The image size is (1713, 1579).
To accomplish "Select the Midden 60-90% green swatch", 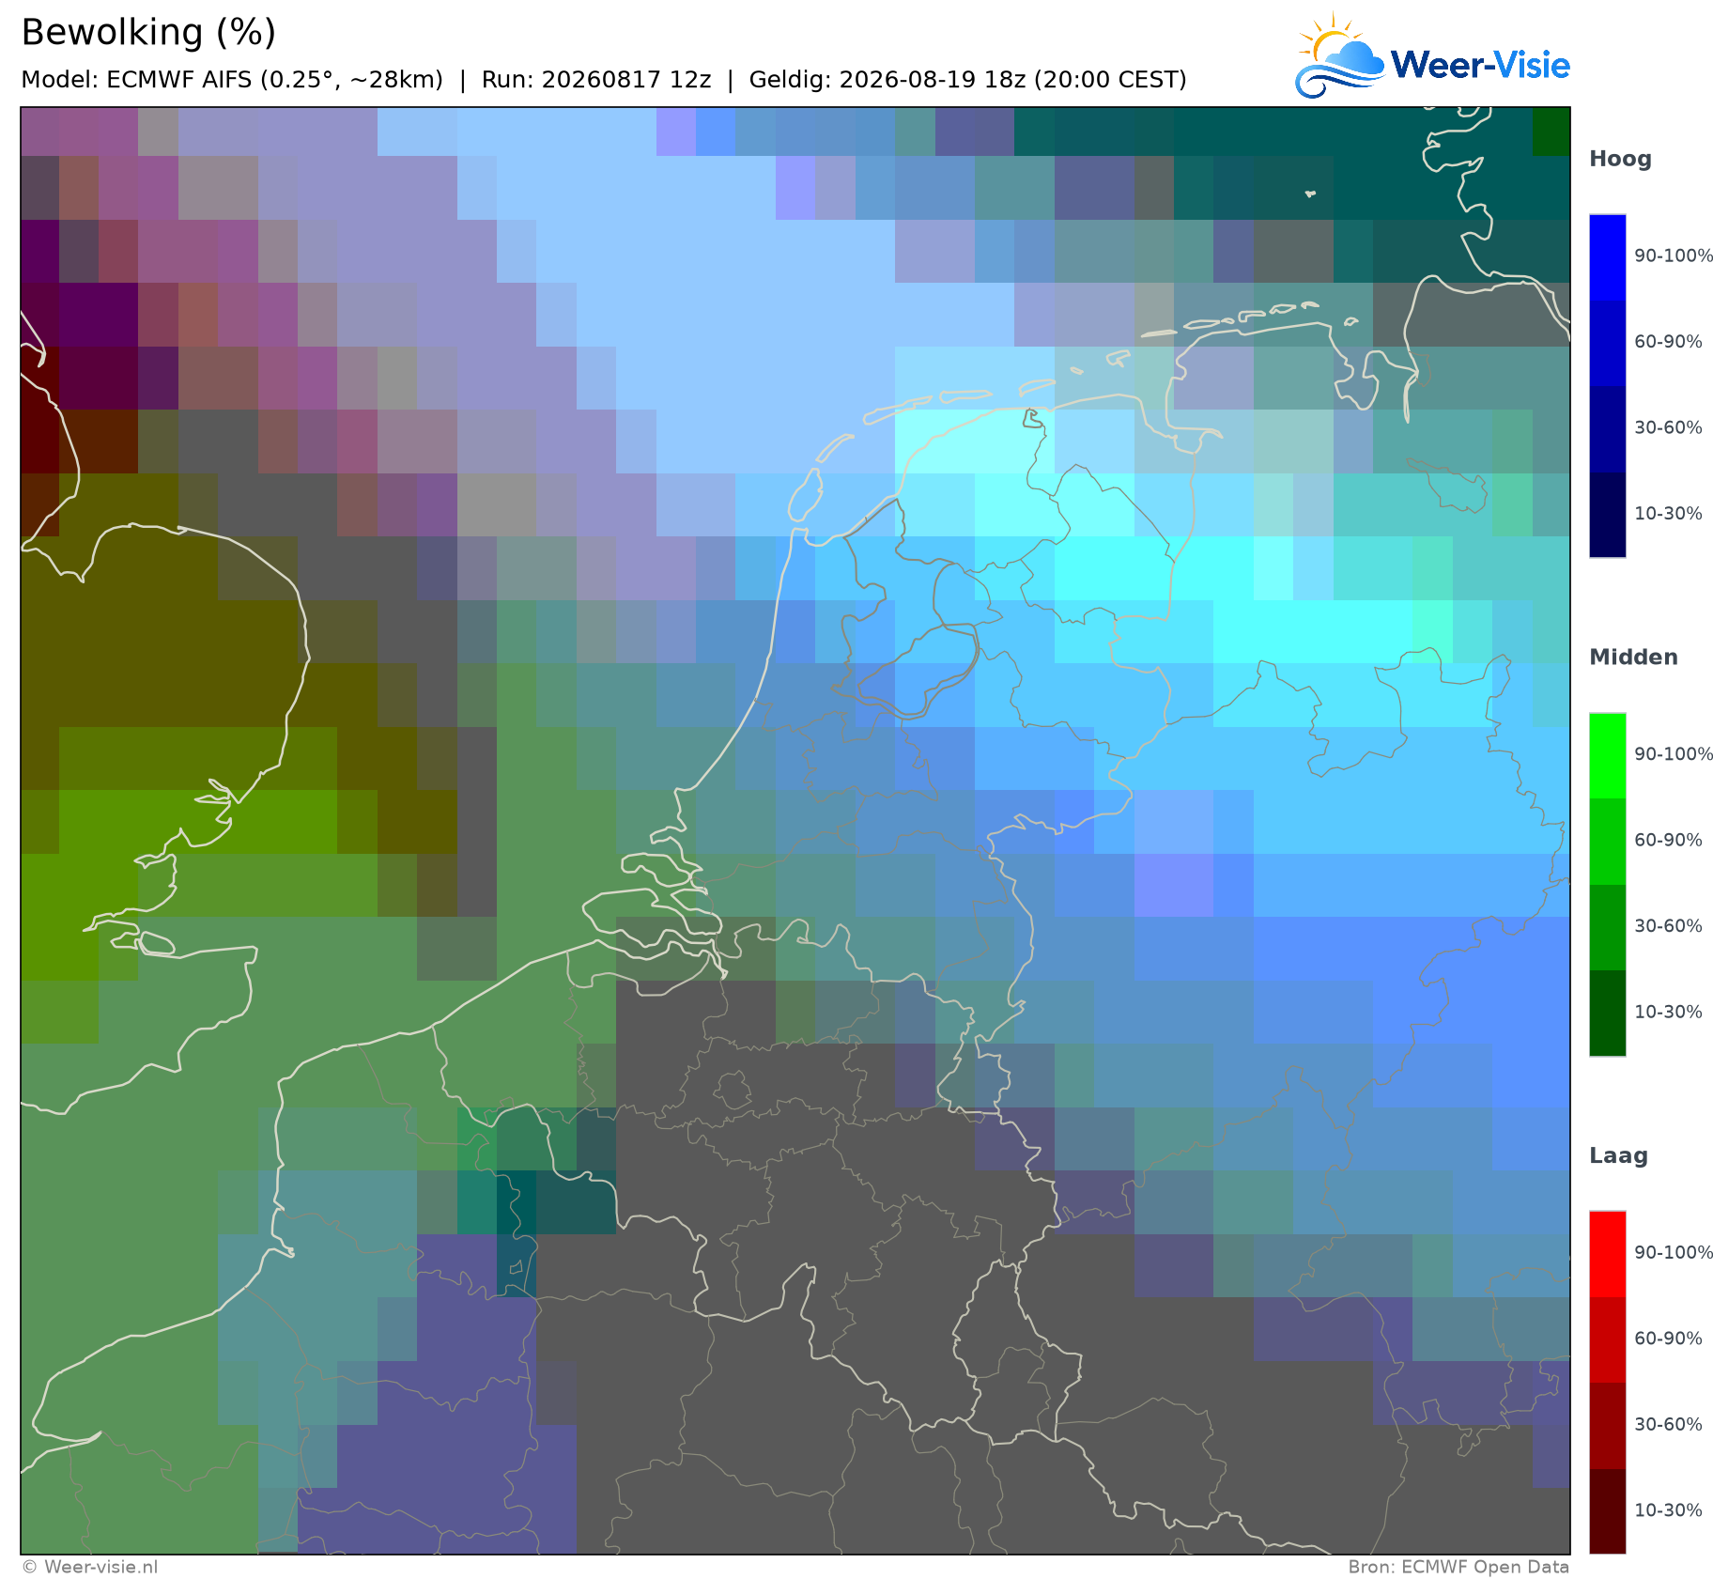I will pyautogui.click(x=1607, y=842).
